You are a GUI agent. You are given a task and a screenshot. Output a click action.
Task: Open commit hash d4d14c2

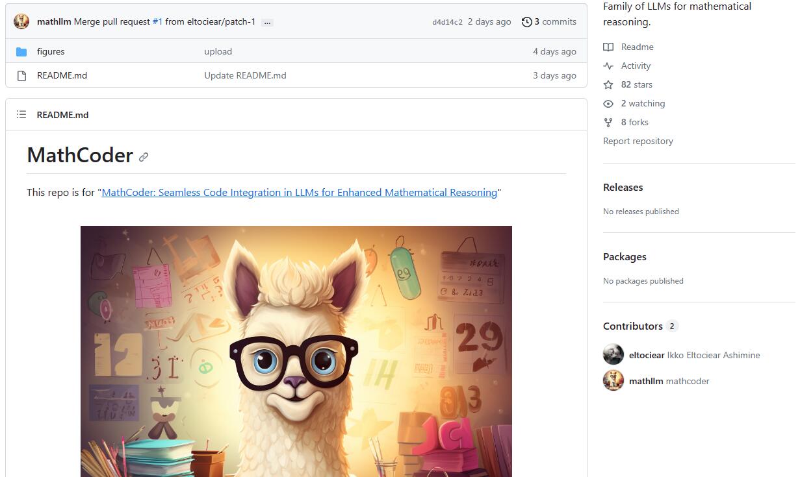click(x=447, y=22)
